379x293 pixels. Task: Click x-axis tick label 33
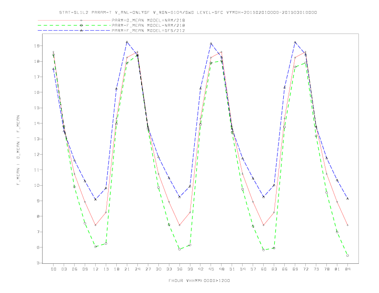(x=169, y=269)
